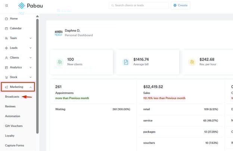Expand the Team submenu
233x151 pixels.
click(x=18, y=38)
